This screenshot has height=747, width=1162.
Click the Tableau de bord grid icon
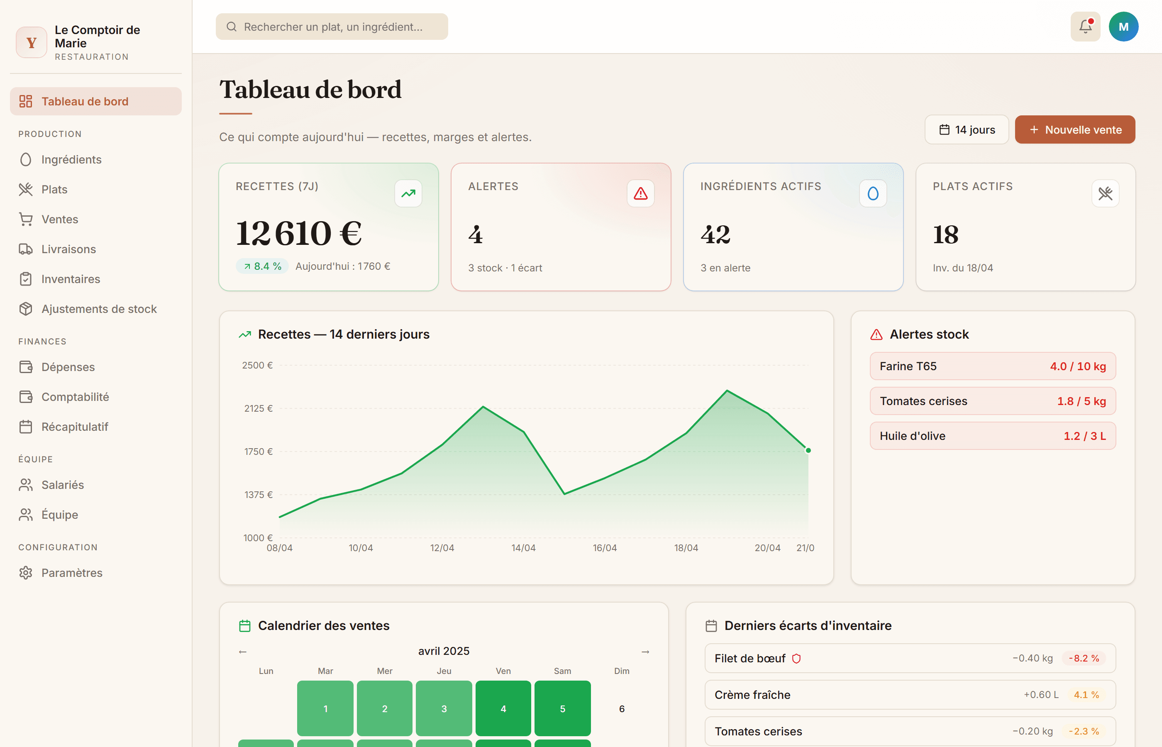26,101
